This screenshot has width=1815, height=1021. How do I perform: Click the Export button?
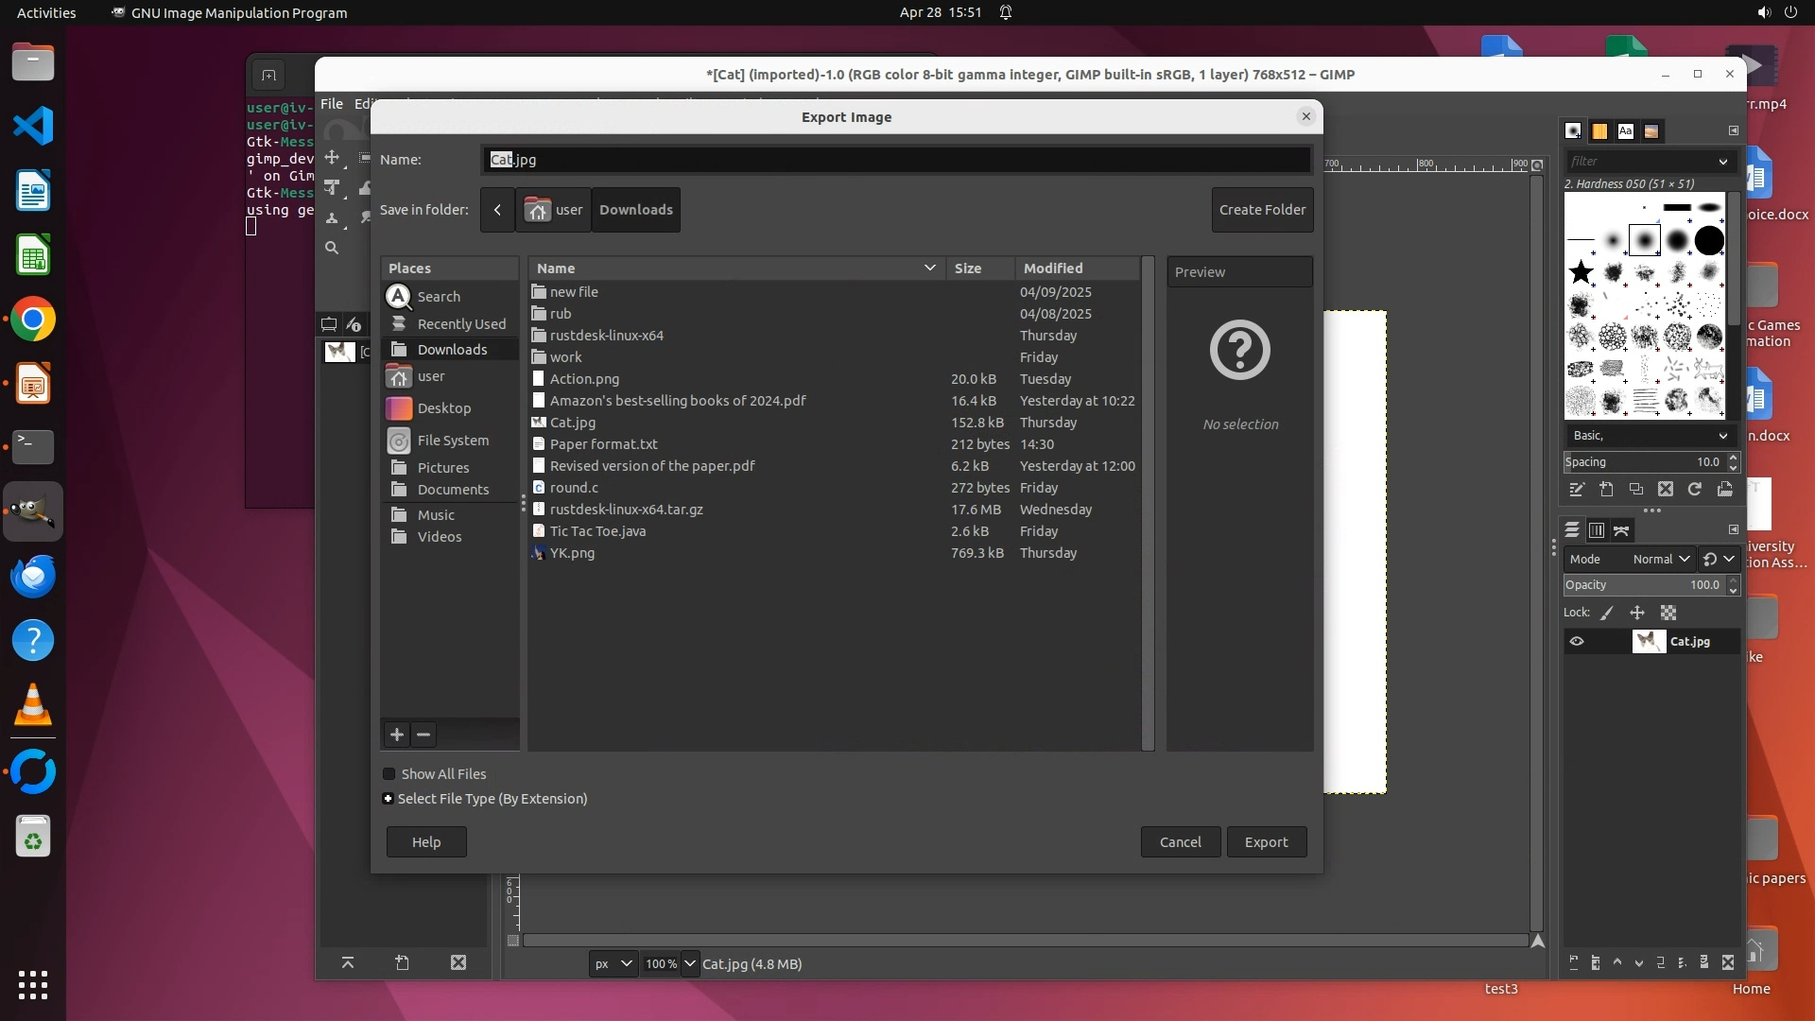click(1266, 841)
